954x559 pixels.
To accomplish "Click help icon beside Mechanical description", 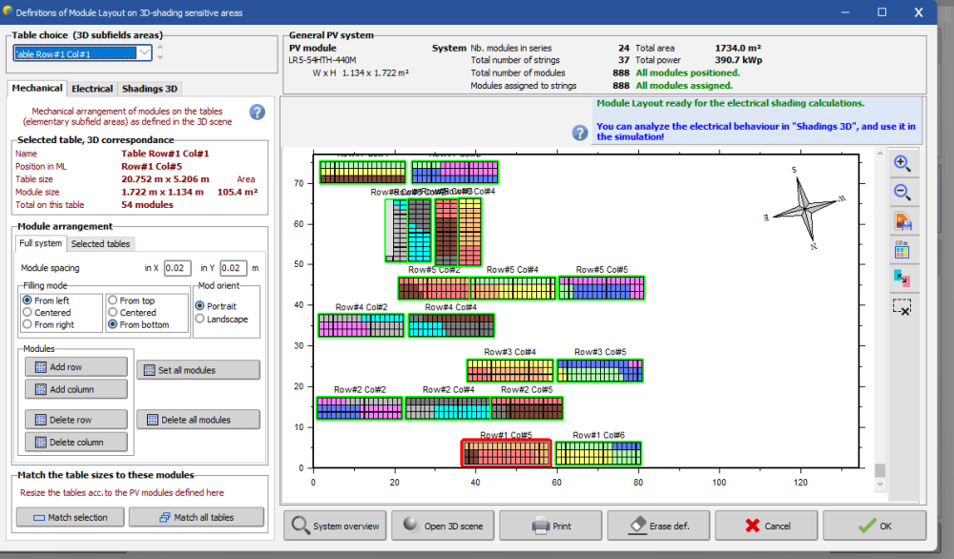I will pyautogui.click(x=257, y=113).
